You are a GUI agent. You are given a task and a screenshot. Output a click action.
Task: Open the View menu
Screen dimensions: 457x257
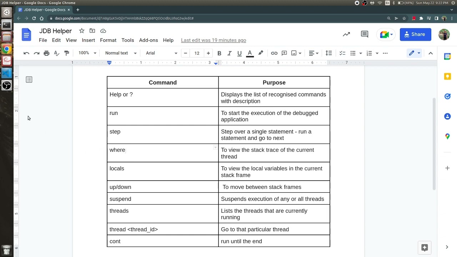pos(71,40)
